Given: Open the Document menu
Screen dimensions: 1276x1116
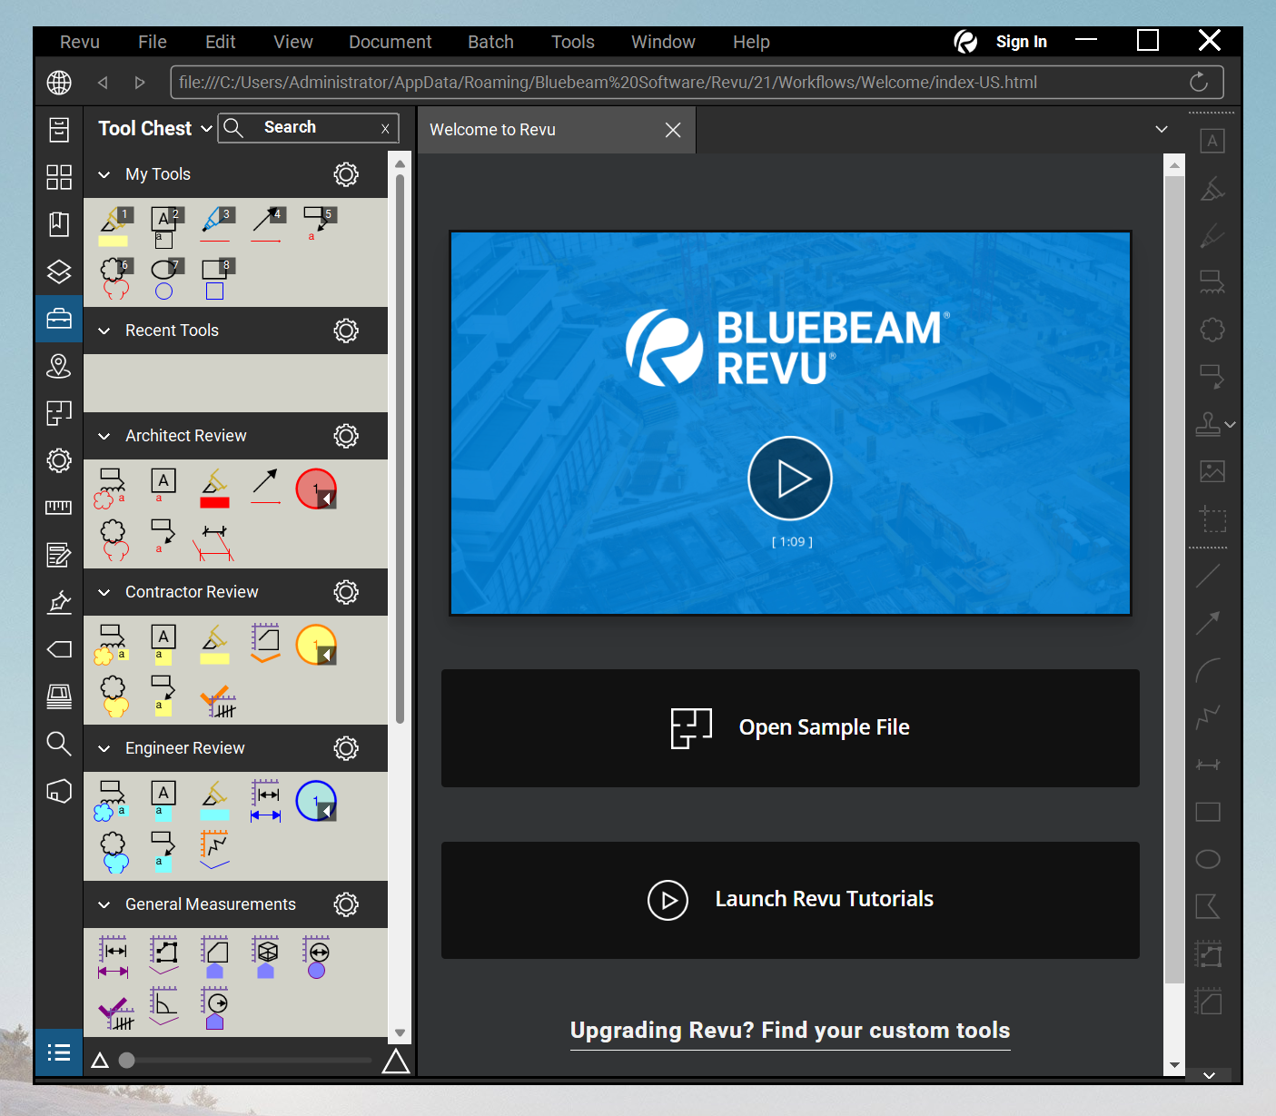Looking at the screenshot, I should (x=391, y=42).
